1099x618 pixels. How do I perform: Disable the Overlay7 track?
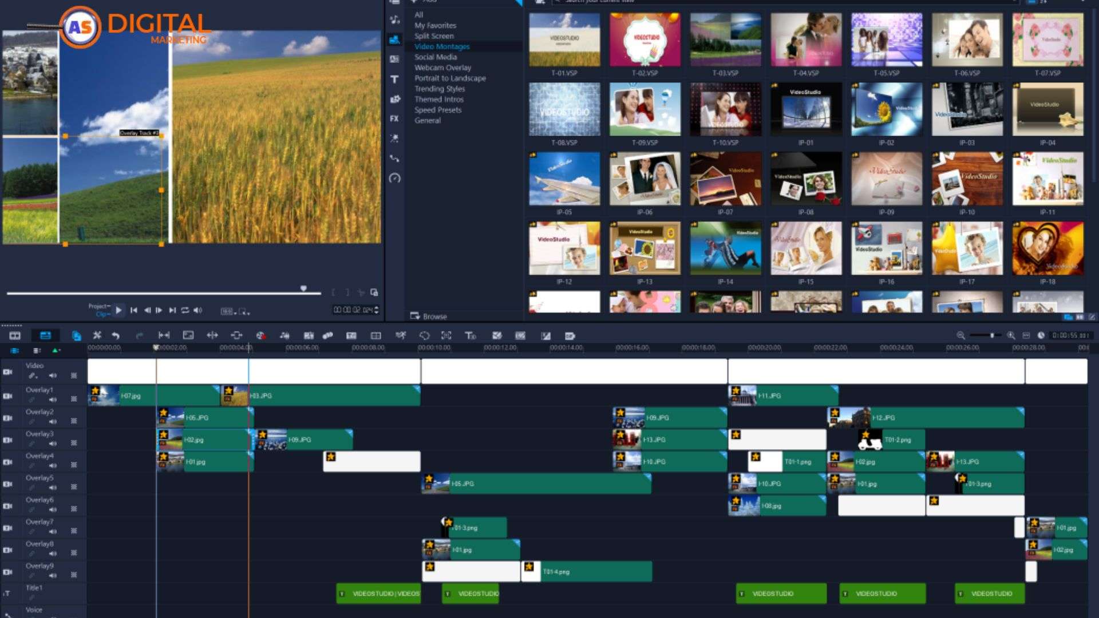pyautogui.click(x=7, y=528)
